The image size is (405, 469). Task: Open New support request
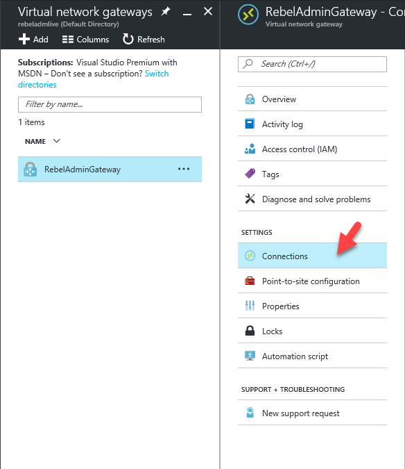pyautogui.click(x=312, y=413)
